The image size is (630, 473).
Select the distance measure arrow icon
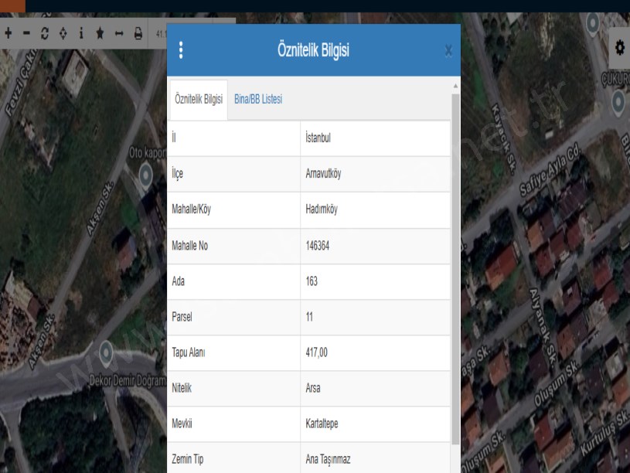point(119,35)
